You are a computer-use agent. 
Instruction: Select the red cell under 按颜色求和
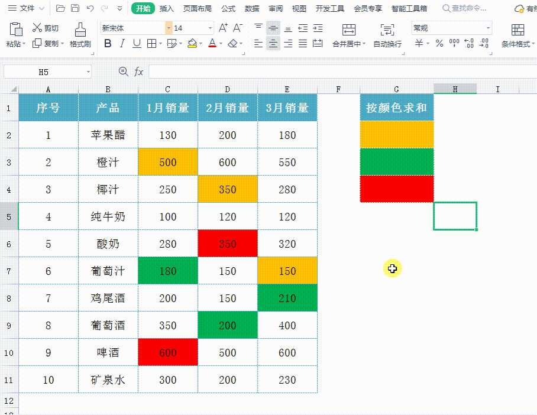397,189
